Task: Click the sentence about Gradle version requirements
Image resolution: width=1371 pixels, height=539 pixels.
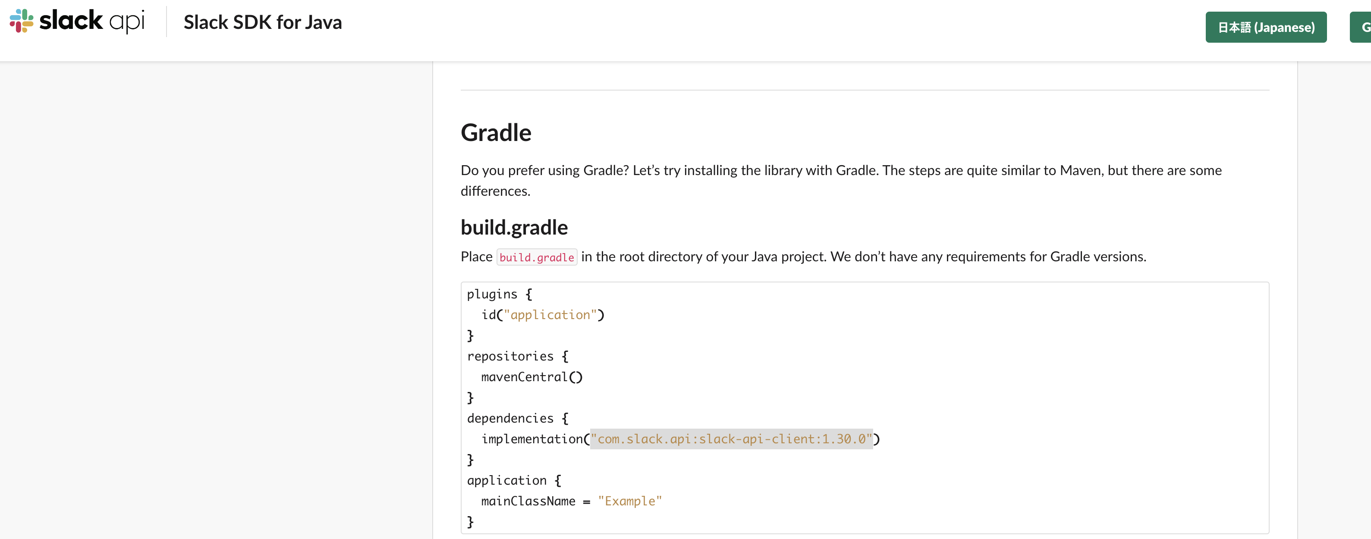Action: point(988,257)
